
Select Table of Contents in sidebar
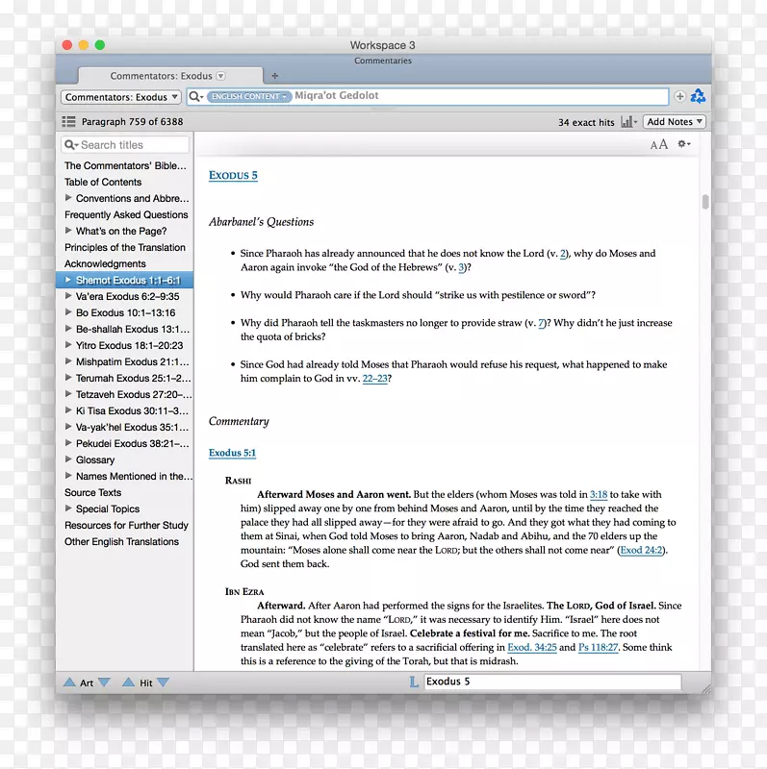point(103,182)
